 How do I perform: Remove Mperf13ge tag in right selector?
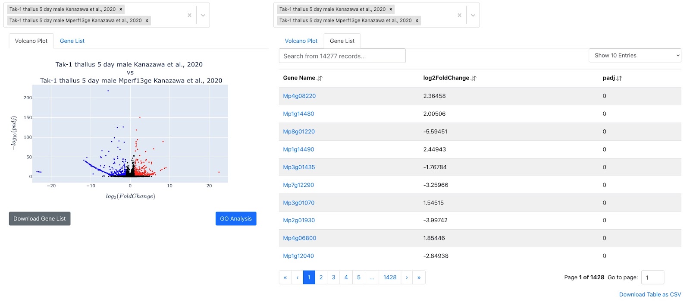pos(417,20)
